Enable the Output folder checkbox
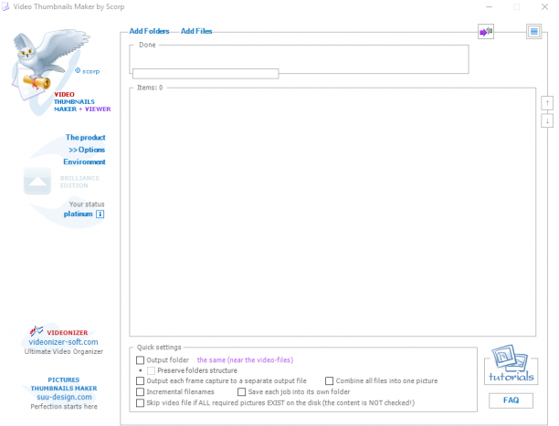This screenshot has height=426, width=559. (x=140, y=360)
